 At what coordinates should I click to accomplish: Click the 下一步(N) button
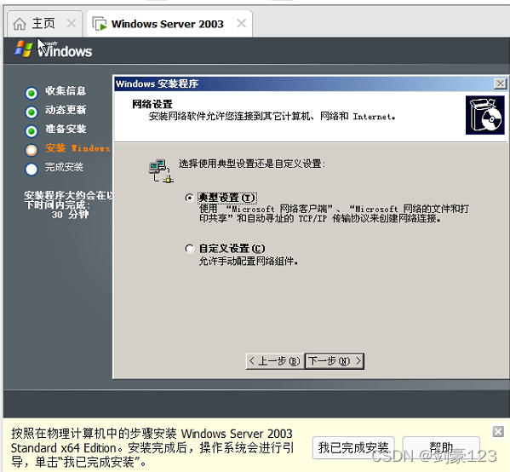tap(335, 361)
